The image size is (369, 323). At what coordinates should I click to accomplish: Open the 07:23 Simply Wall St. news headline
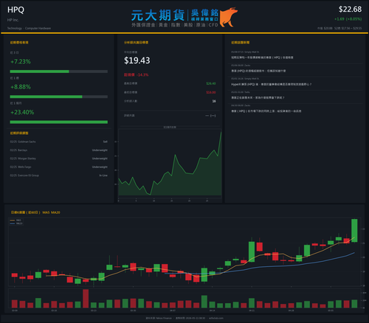pos(262,58)
